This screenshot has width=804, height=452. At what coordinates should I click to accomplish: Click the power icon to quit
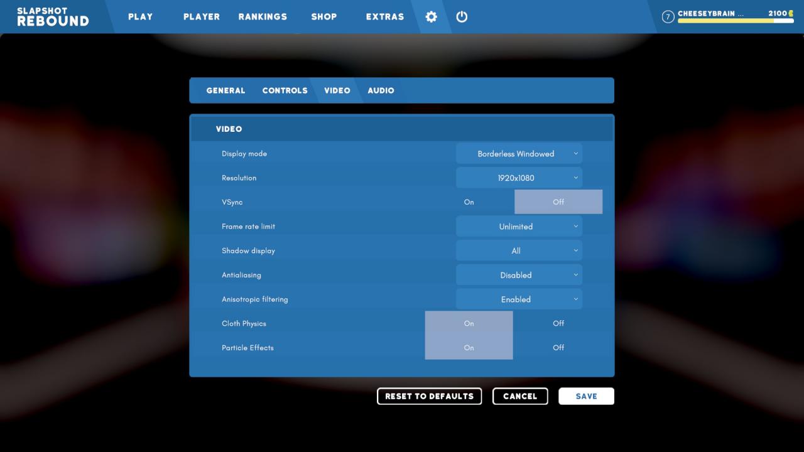[462, 17]
